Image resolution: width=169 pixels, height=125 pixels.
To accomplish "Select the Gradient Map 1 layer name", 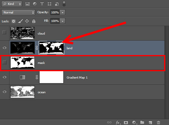I will pyautogui.click(x=77, y=78).
